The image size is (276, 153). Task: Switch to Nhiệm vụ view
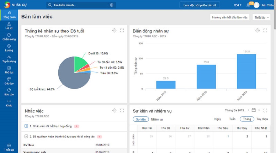point(157,119)
